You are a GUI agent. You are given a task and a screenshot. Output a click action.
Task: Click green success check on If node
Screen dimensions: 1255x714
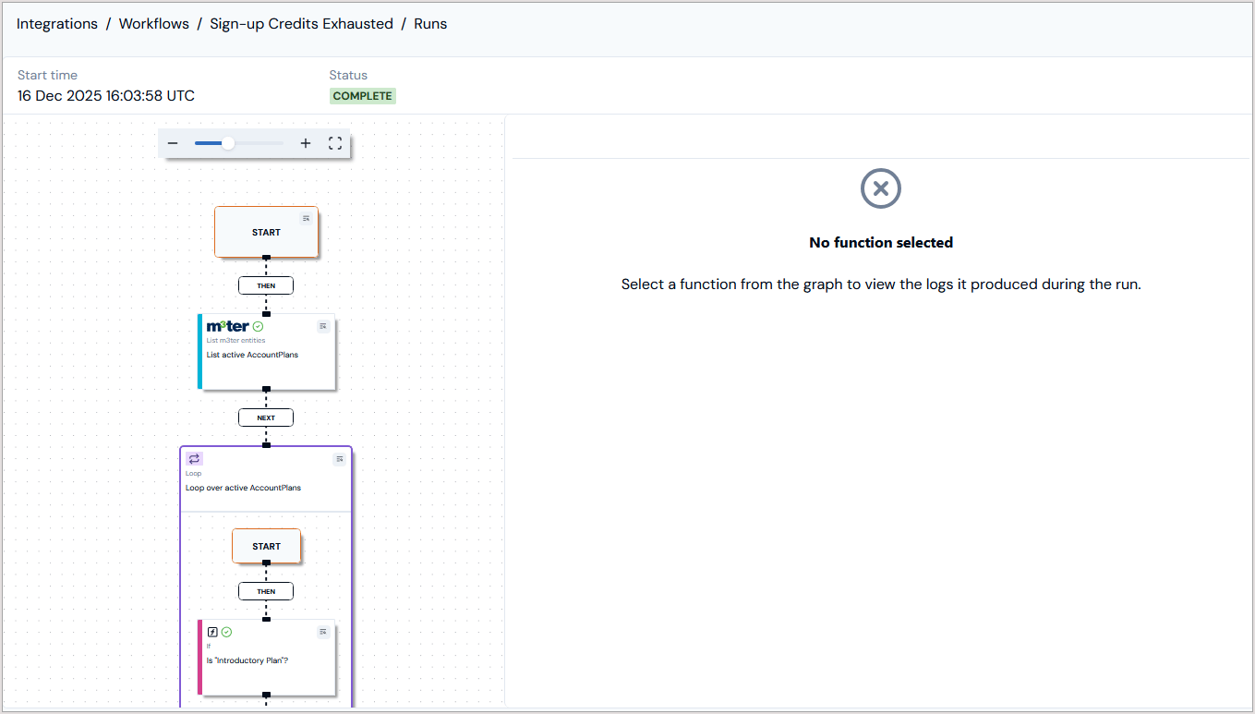coord(226,632)
